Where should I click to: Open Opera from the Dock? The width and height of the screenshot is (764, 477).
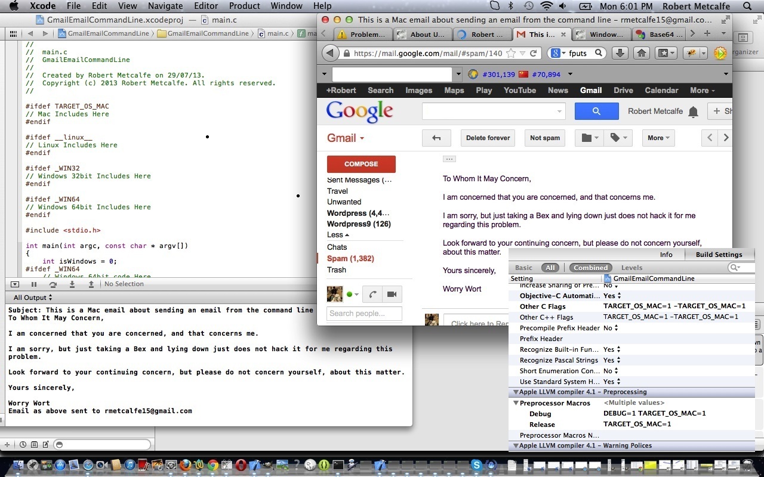click(x=241, y=464)
